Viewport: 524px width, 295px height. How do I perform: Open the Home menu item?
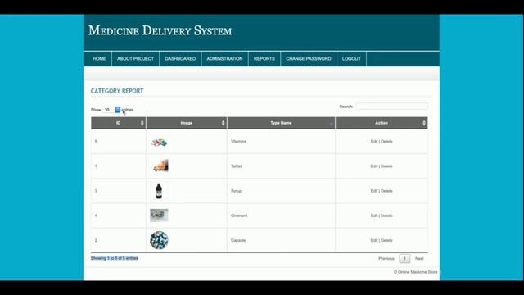[x=99, y=58]
